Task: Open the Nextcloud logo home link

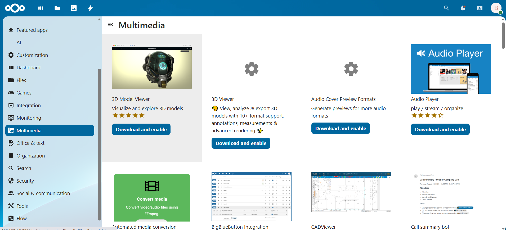Action: pos(15,8)
